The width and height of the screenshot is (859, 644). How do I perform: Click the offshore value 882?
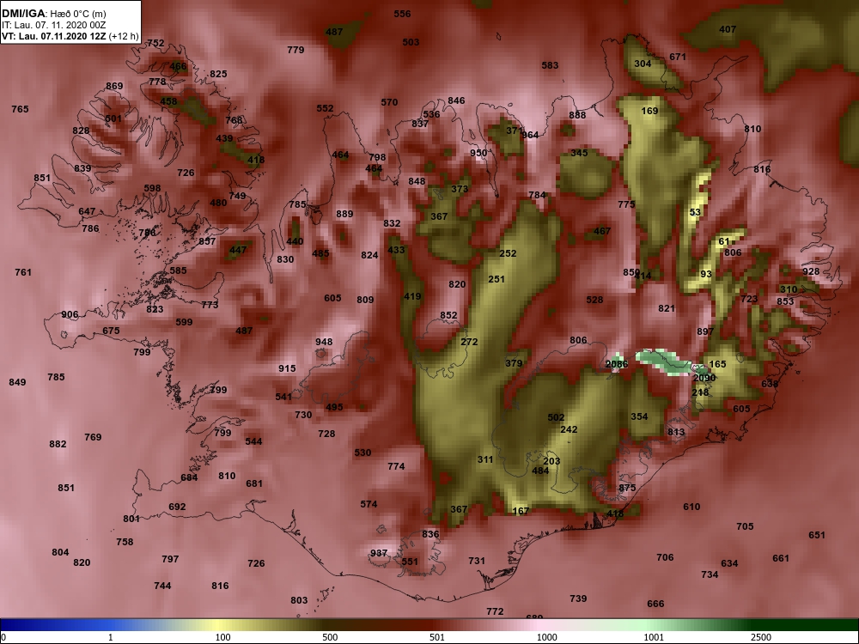click(x=58, y=444)
